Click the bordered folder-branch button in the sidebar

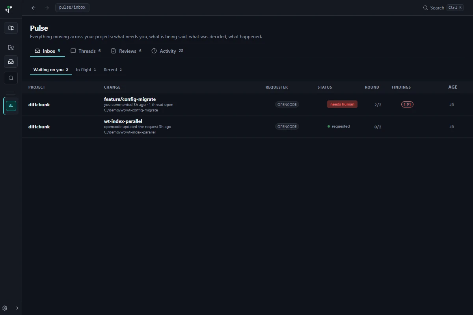[x=11, y=28]
